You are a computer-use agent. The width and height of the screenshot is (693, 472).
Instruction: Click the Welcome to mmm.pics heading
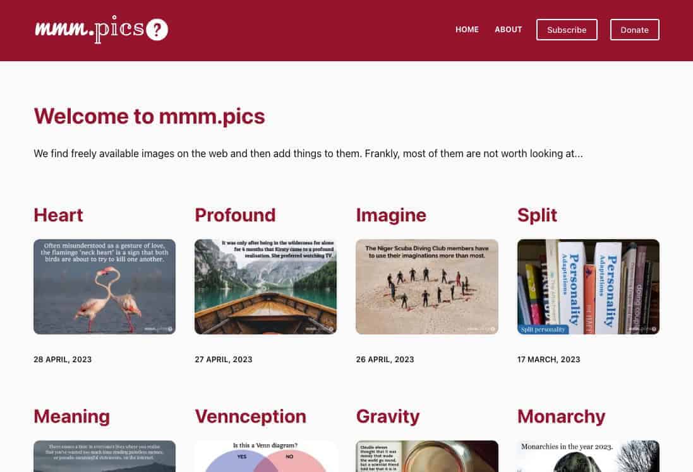149,117
